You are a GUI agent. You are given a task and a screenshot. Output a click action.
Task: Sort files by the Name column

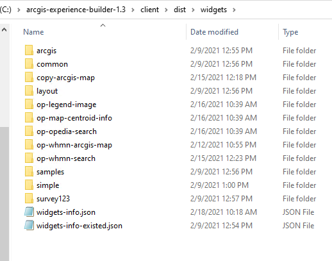33,32
